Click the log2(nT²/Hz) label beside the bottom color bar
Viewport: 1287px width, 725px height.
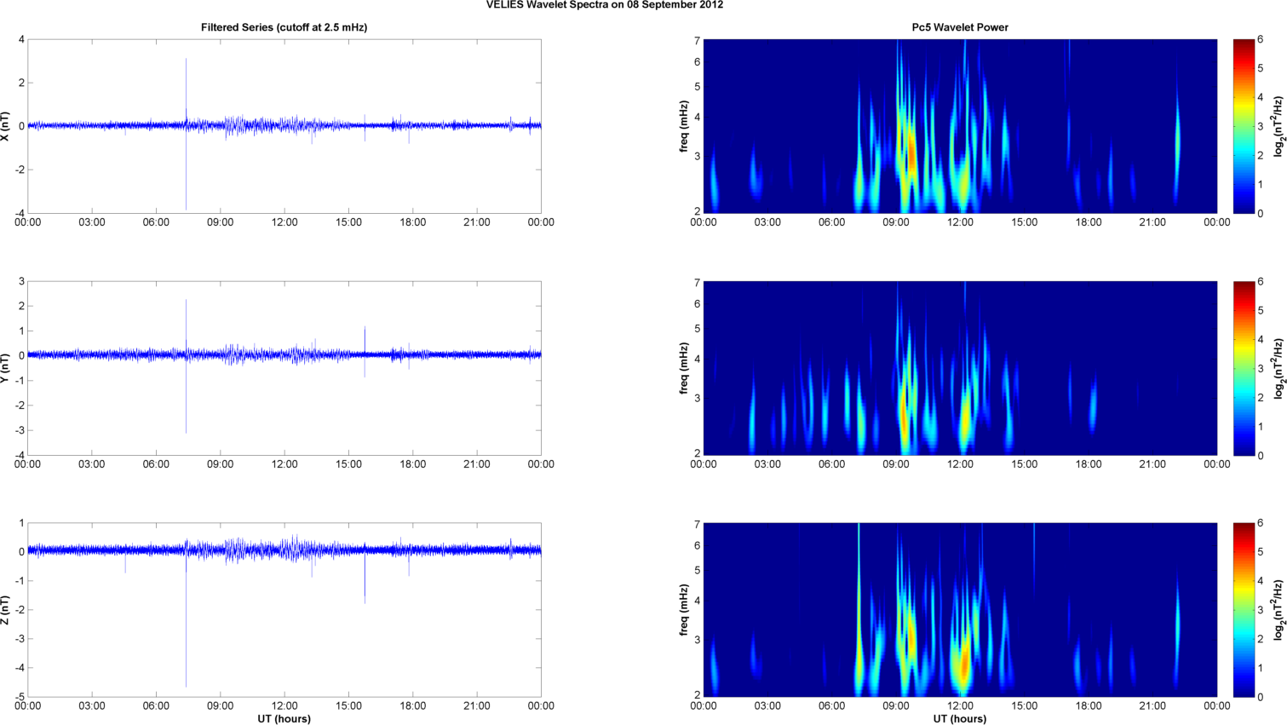pyautogui.click(x=1278, y=610)
